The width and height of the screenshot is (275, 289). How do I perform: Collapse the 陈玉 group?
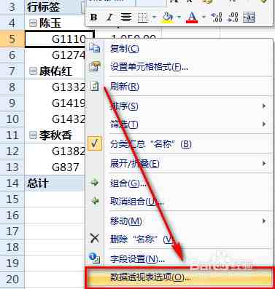33,23
